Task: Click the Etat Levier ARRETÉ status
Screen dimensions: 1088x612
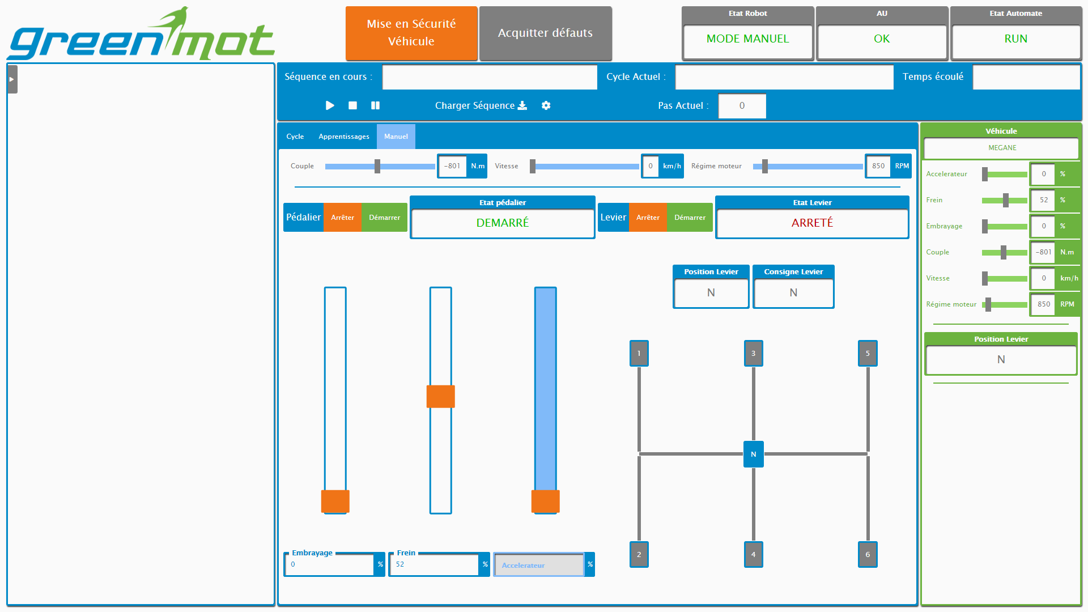Action: [x=812, y=223]
